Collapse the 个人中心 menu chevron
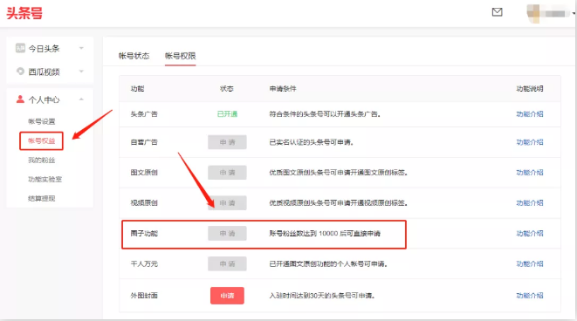 point(81,99)
